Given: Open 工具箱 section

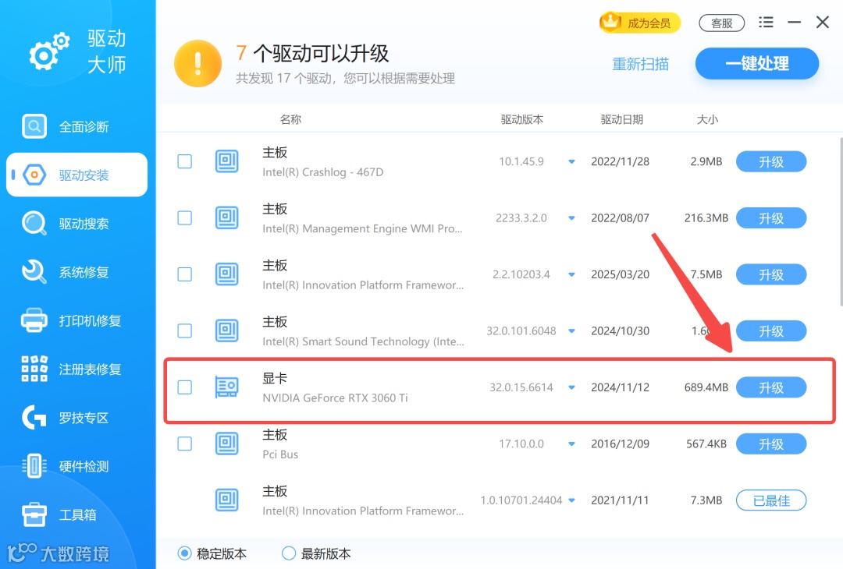Looking at the screenshot, I should pyautogui.click(x=76, y=514).
